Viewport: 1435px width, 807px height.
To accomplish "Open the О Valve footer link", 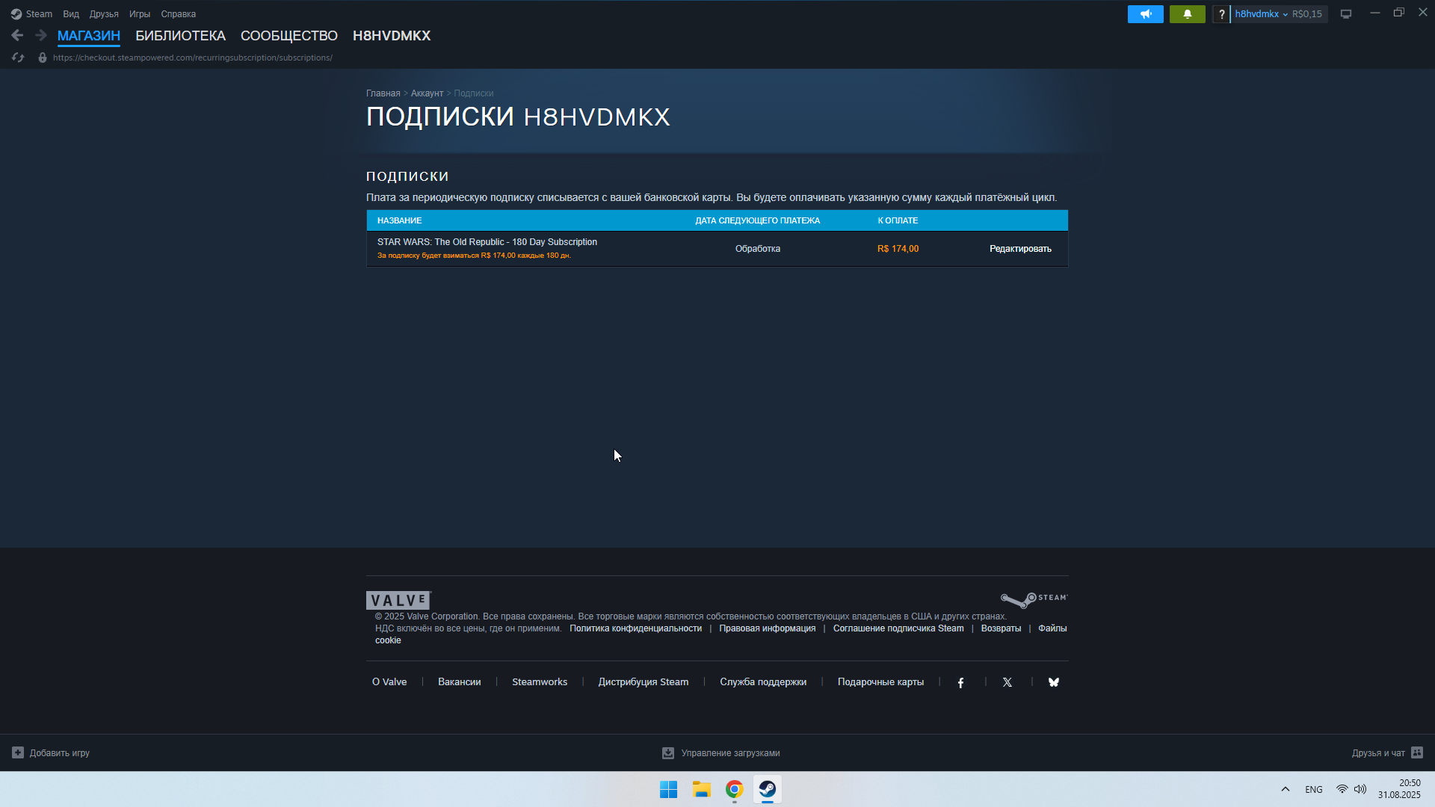I will 389,682.
